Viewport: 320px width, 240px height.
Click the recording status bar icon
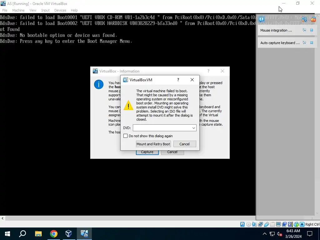pyautogui.click(x=284, y=224)
